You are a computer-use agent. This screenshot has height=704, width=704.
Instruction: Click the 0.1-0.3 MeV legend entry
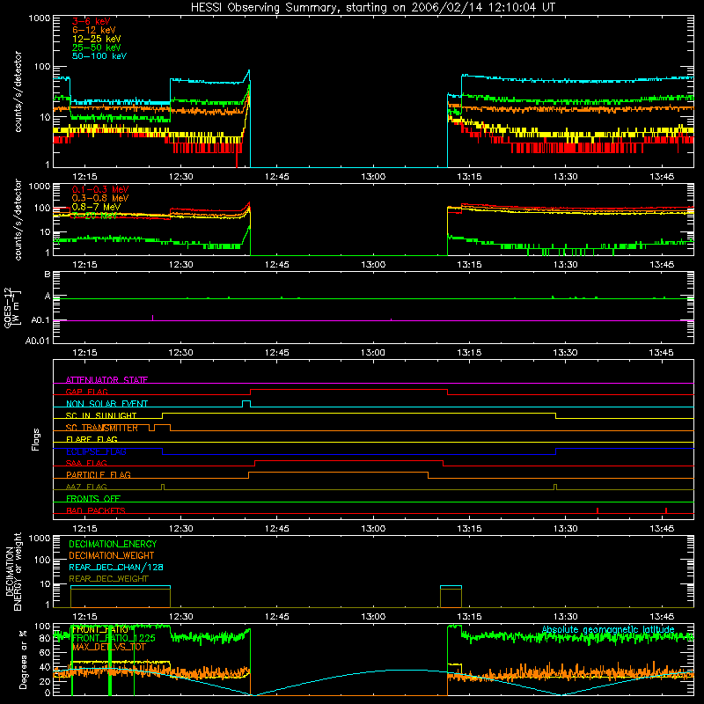pyautogui.click(x=100, y=189)
